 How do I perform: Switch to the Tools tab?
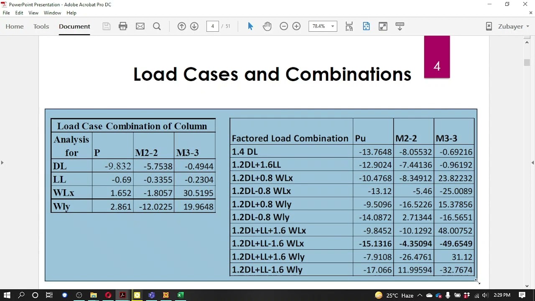(41, 26)
